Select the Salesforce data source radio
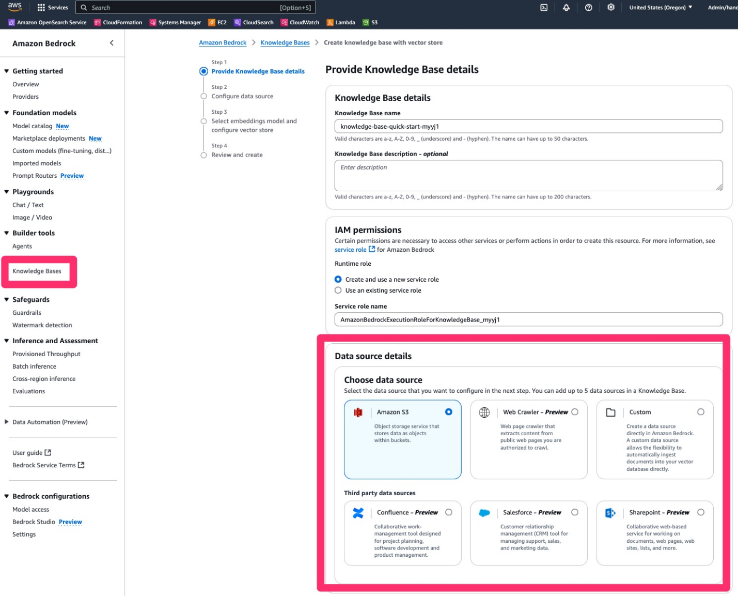This screenshot has width=738, height=596. (x=575, y=512)
